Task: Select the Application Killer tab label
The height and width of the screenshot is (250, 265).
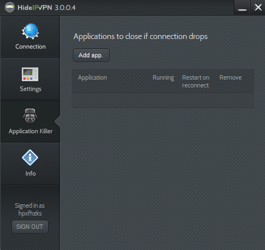Action: coord(31,131)
